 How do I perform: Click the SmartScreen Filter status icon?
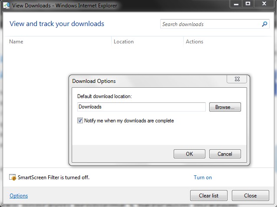click(x=13, y=177)
